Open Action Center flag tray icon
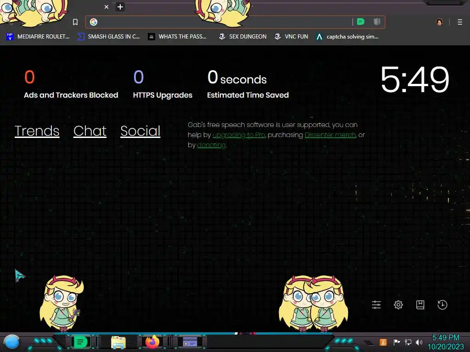The width and height of the screenshot is (470, 352). (x=397, y=342)
